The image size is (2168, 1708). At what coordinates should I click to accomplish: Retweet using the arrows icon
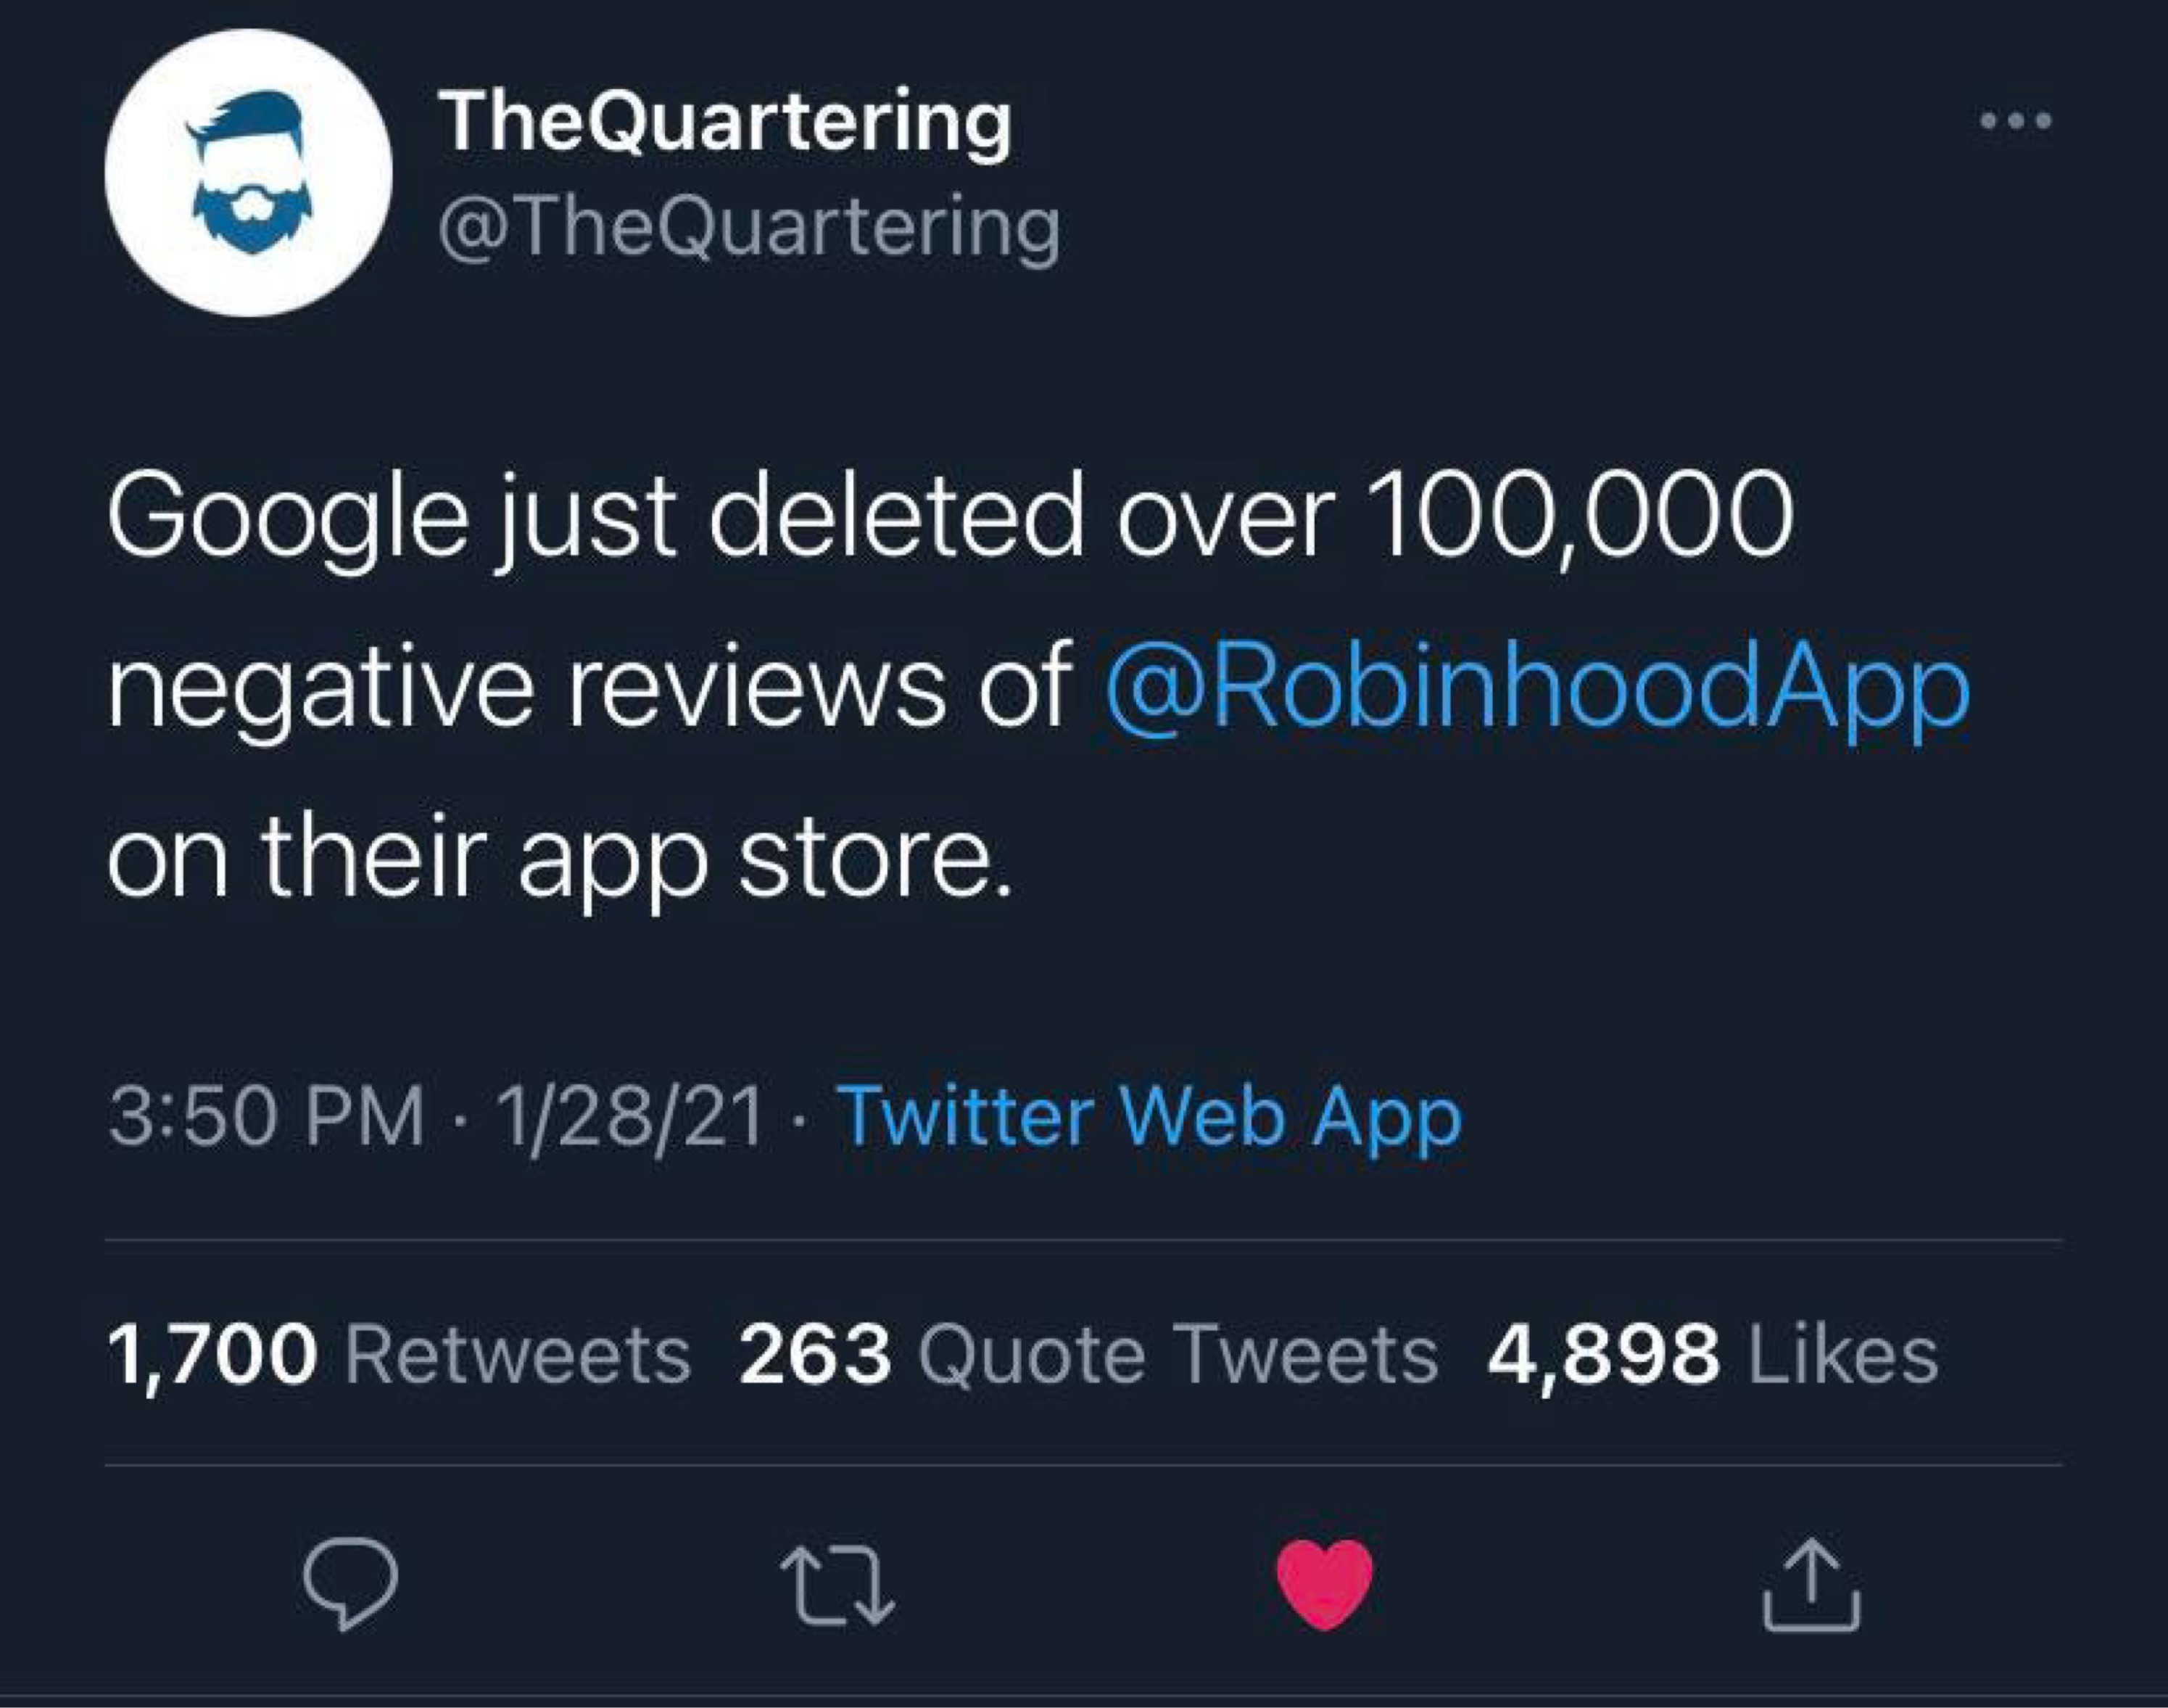(x=837, y=1585)
